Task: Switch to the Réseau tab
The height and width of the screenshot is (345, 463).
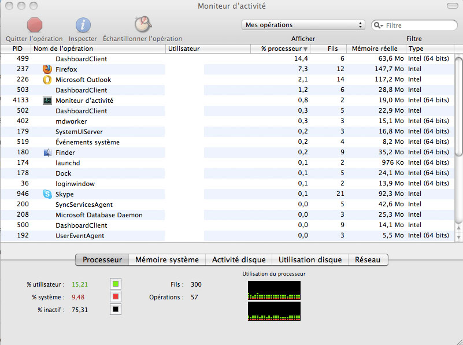Action: 368,259
